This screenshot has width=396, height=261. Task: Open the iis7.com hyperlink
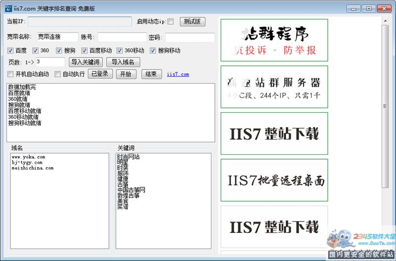[178, 74]
